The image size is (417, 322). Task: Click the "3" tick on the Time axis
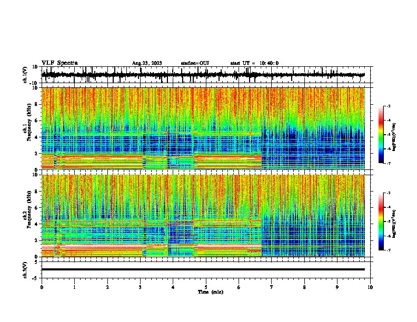coord(140,287)
